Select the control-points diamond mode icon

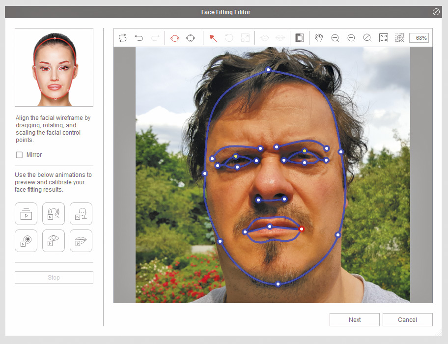coord(191,38)
